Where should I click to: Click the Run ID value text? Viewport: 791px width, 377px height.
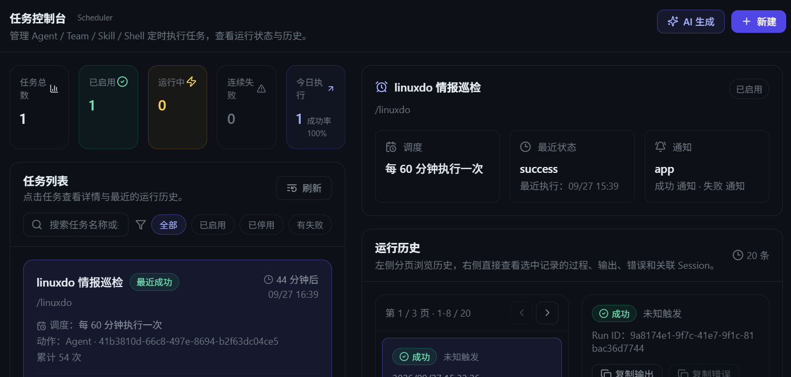[673, 342]
